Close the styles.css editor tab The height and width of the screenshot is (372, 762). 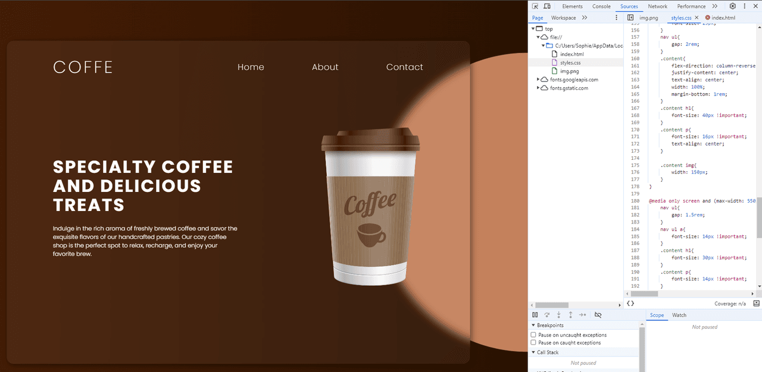(697, 18)
